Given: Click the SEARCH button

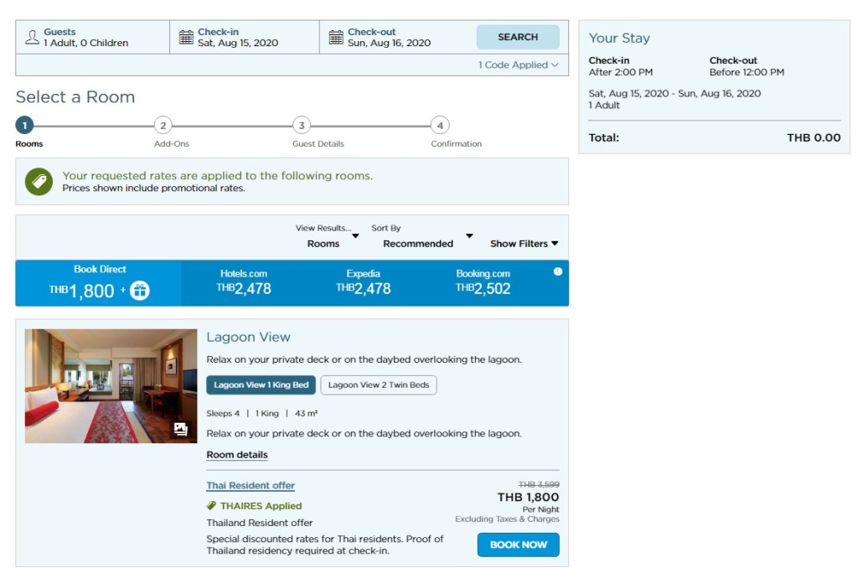Looking at the screenshot, I should point(518,37).
